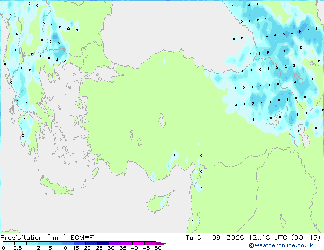Click the ECMWF model label
Screen dimensions: 324x250
pos(82,238)
